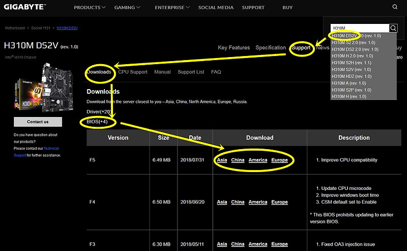Switch to CPU Support sub-tab

133,72
